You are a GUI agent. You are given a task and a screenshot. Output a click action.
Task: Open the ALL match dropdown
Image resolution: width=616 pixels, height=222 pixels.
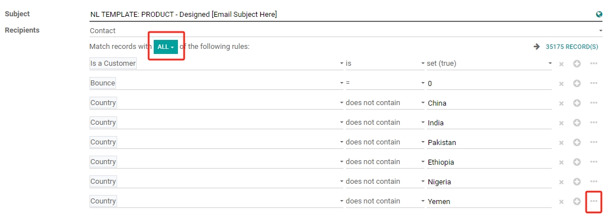tap(166, 47)
